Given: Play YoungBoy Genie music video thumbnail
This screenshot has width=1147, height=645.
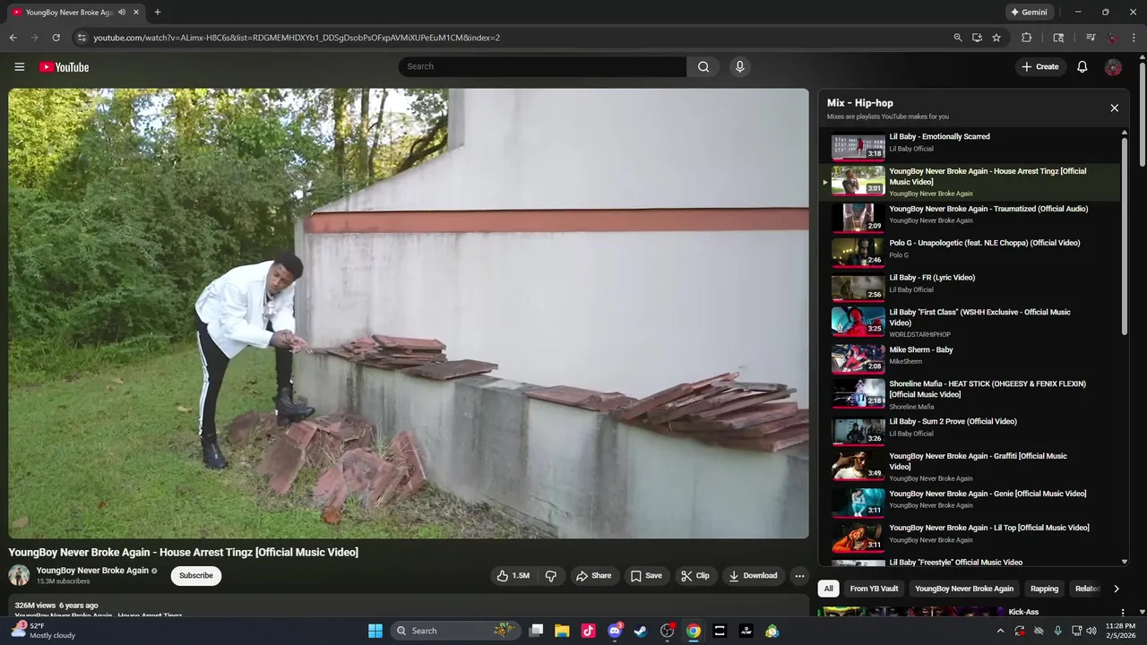Looking at the screenshot, I should tap(858, 502).
